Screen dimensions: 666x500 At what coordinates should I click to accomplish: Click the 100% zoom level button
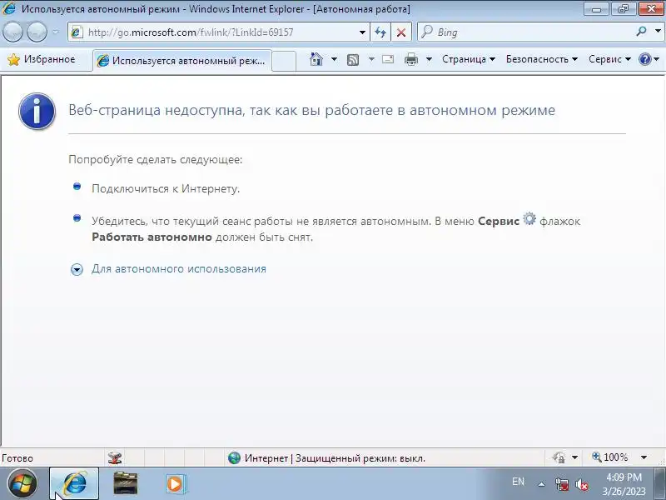610,457
